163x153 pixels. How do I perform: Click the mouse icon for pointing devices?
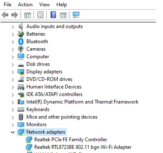click(21, 117)
